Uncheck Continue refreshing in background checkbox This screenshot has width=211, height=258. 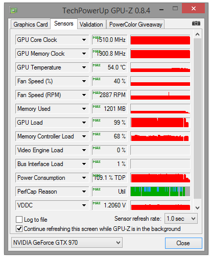click(x=19, y=229)
